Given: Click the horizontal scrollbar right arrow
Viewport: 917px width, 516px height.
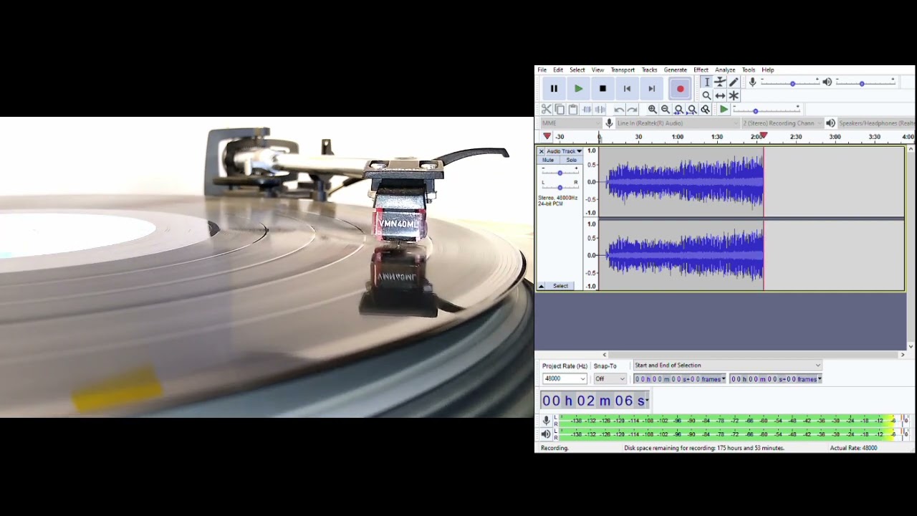Looking at the screenshot, I should 902,355.
